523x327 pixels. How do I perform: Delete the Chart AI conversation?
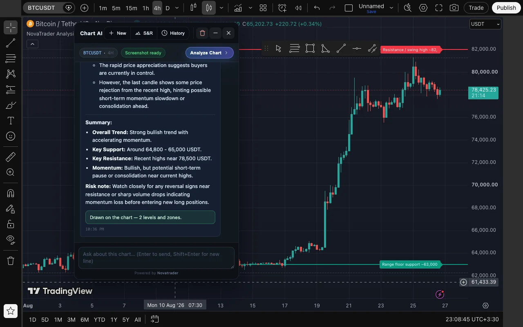(202, 33)
